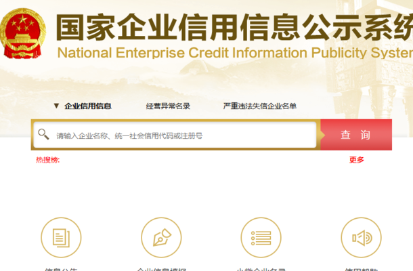
Task: Click the National Enterprise Credit Information English heading
Action: pos(235,53)
